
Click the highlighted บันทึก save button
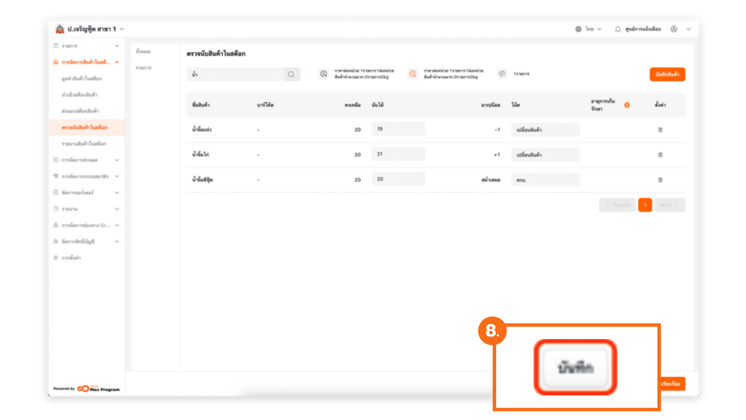coord(575,367)
